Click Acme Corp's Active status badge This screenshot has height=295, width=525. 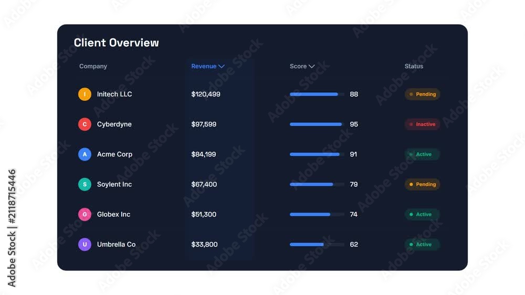coord(422,154)
